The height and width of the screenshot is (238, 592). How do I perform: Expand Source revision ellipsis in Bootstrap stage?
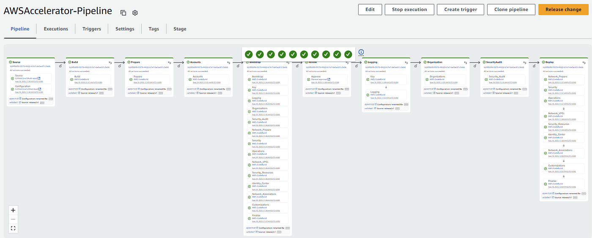click(279, 232)
